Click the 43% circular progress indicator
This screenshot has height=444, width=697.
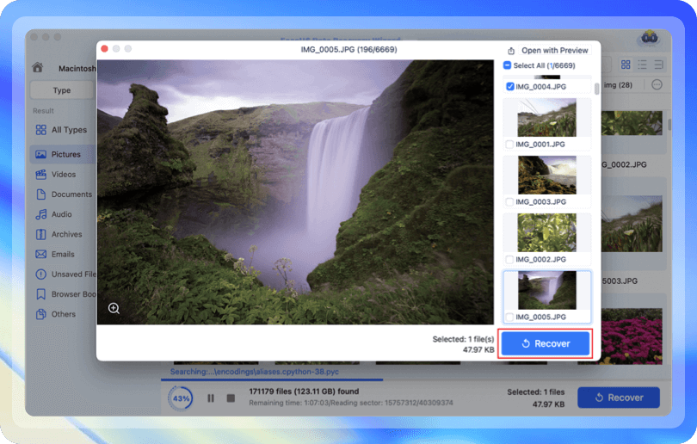(x=181, y=398)
